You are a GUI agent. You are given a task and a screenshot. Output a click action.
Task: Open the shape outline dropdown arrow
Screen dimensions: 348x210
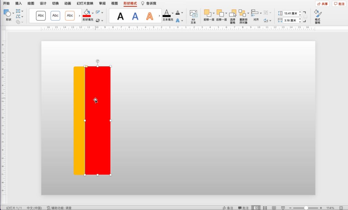pyautogui.click(x=102, y=13)
